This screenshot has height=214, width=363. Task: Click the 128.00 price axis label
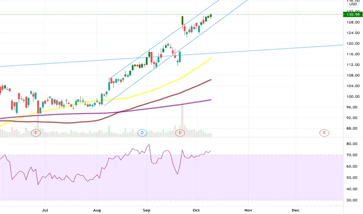point(353,22)
